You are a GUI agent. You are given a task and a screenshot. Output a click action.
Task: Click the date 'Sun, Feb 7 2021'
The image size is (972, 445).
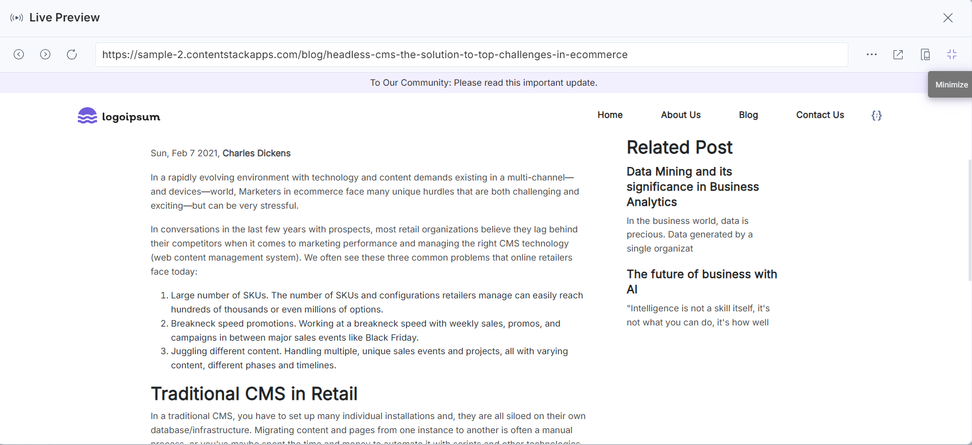(x=184, y=153)
